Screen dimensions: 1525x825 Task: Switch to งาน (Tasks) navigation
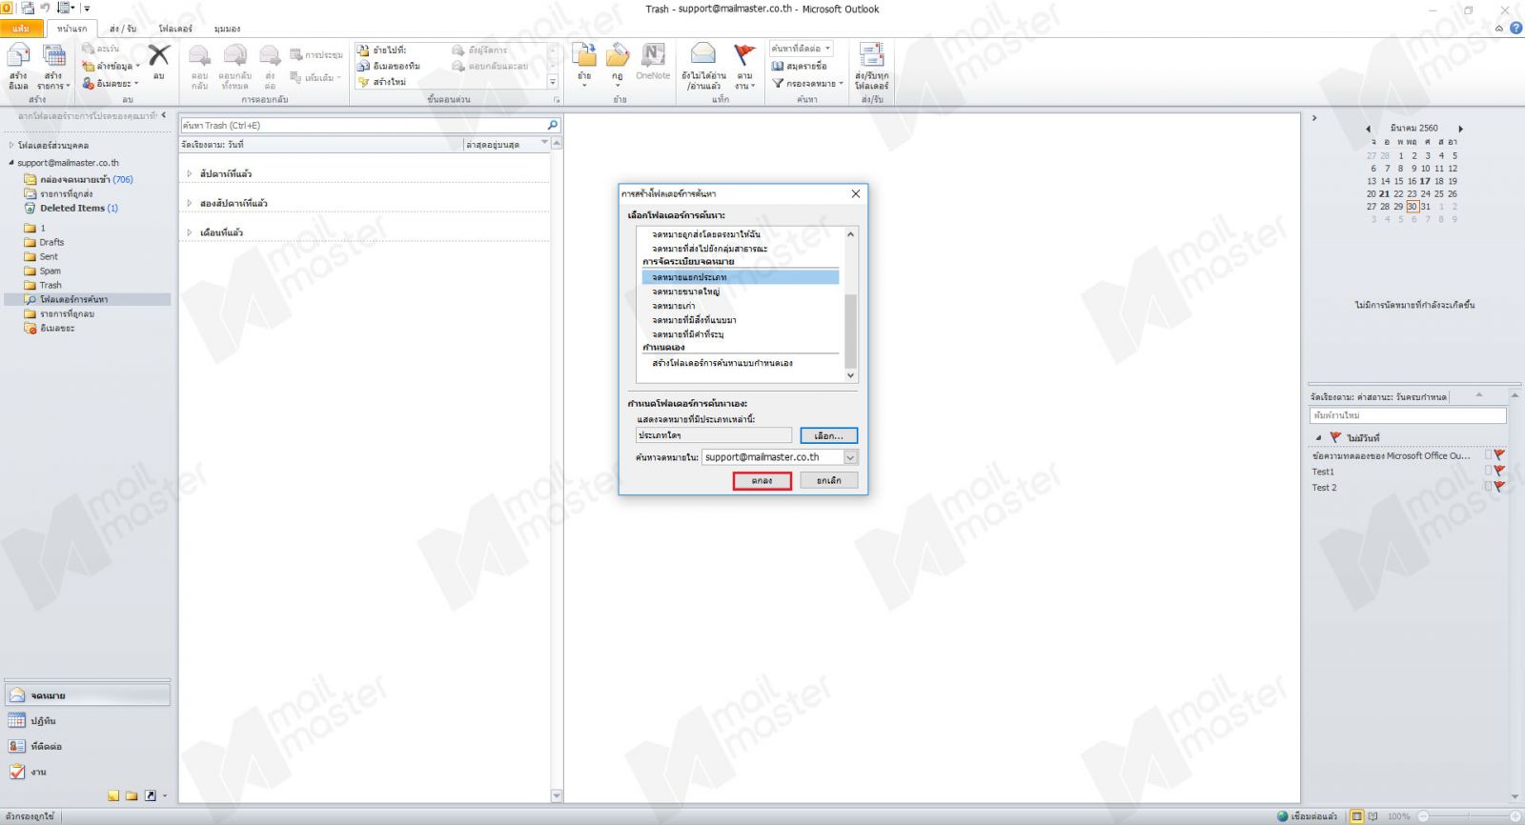click(x=88, y=773)
